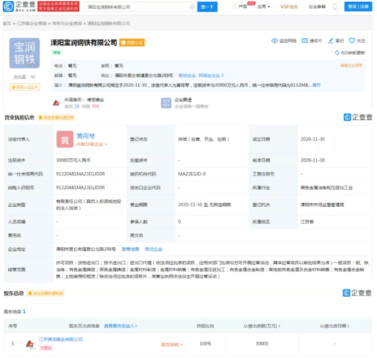This screenshot has height=358, width=377.
Task: Open the 产品 grid menu
Action: click(x=240, y=7)
